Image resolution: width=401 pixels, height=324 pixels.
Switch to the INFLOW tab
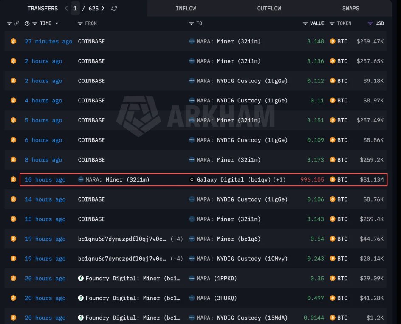point(186,9)
